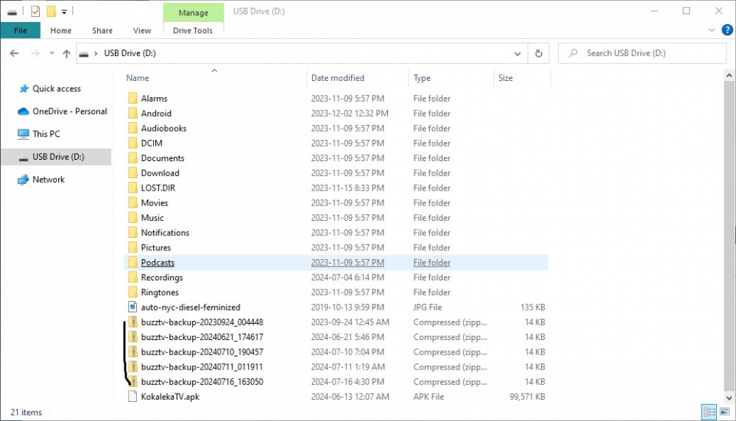Open the recent locations dropdown arrow
This screenshot has width=736, height=421.
coord(52,54)
